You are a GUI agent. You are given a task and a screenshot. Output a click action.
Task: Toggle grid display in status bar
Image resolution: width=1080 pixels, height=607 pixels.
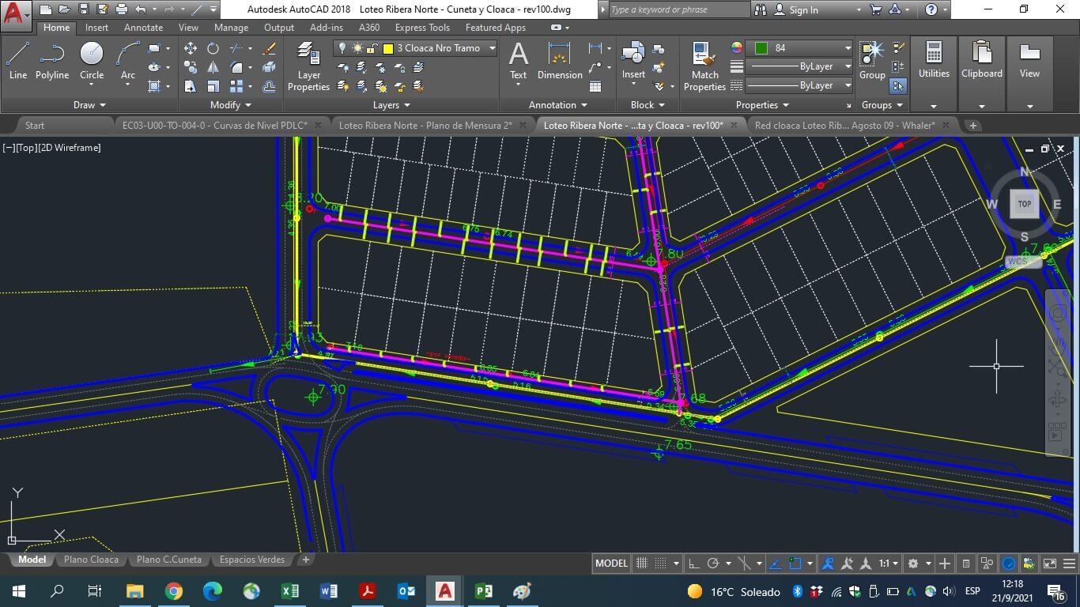coord(642,564)
